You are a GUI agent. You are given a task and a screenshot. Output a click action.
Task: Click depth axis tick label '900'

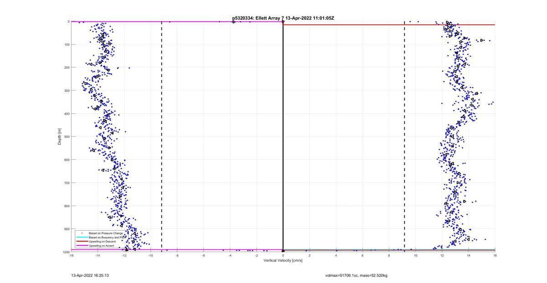[x=67, y=229]
